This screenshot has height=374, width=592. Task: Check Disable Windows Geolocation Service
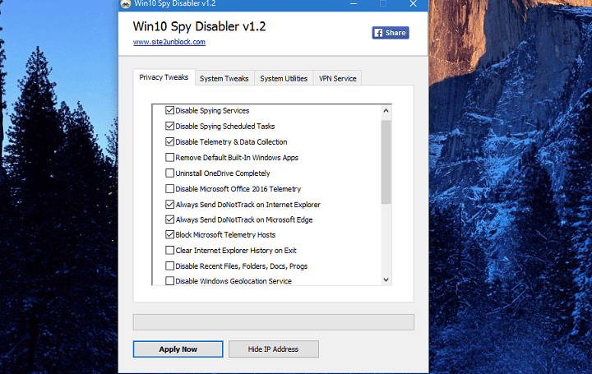click(170, 281)
